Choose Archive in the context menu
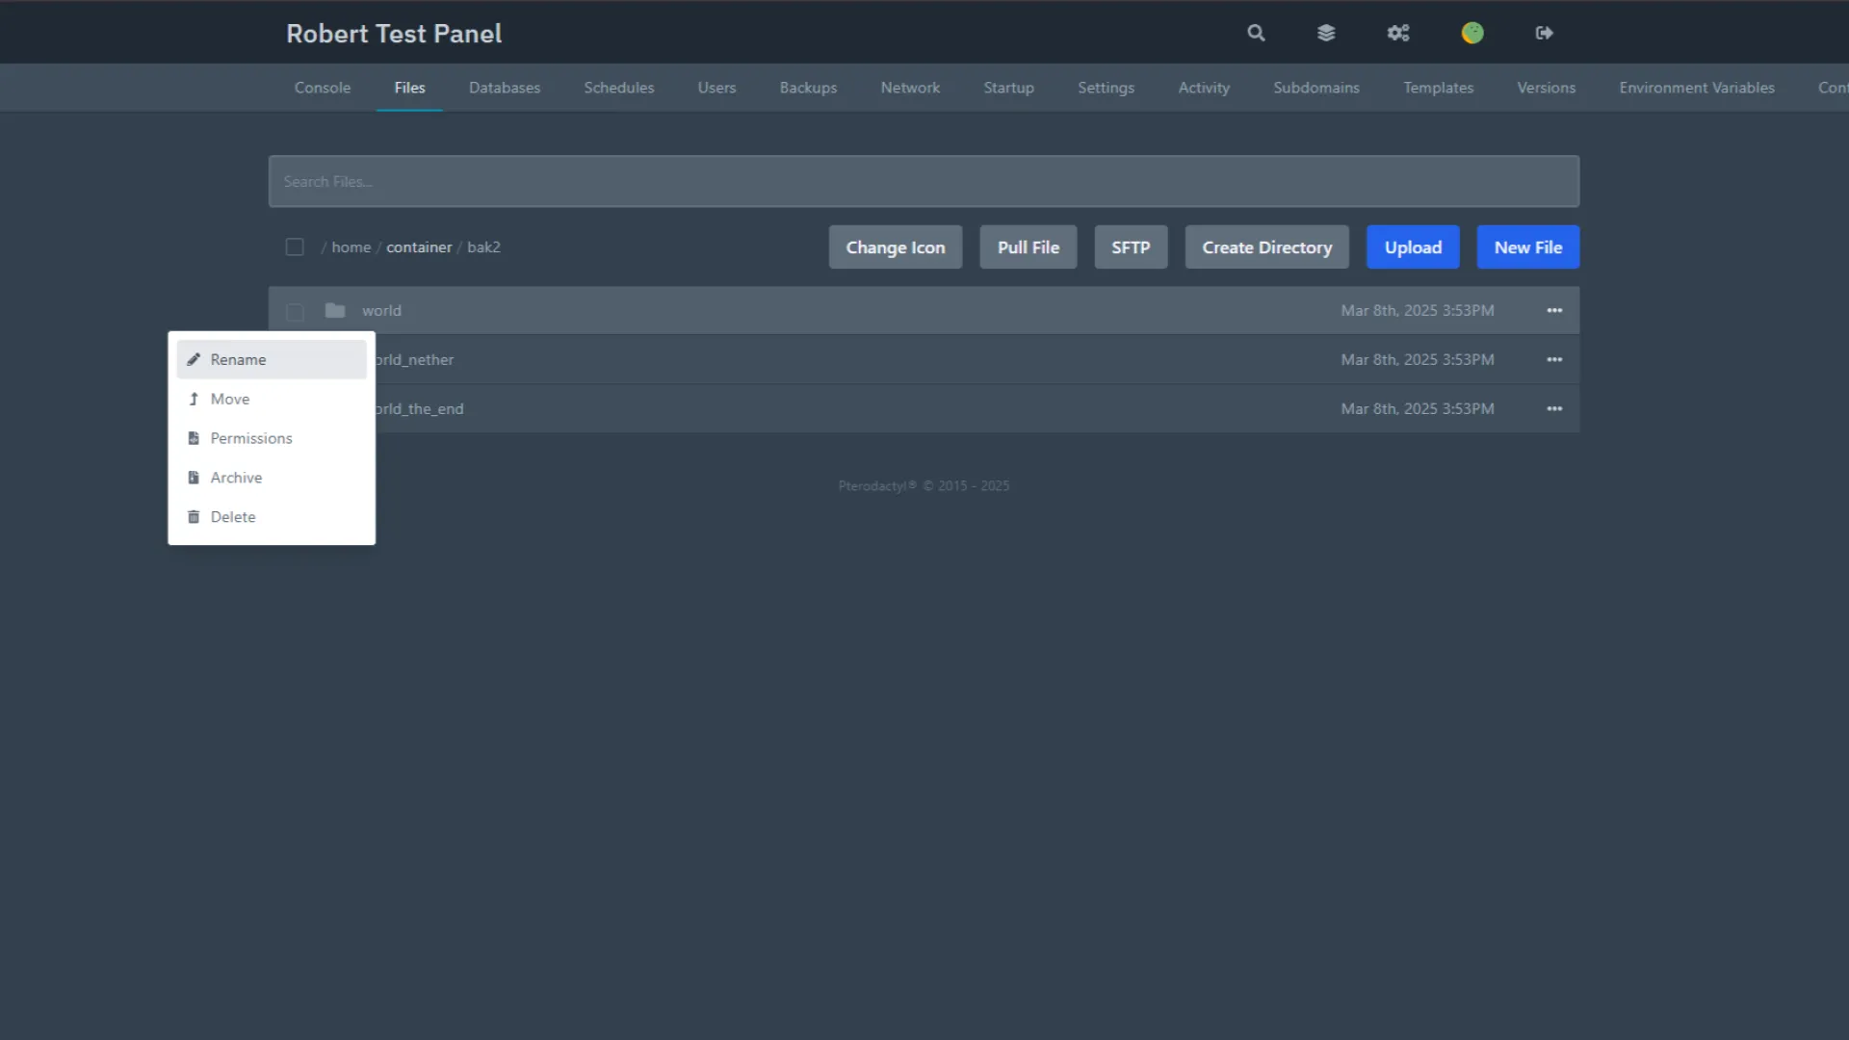The image size is (1849, 1040). pyautogui.click(x=236, y=478)
